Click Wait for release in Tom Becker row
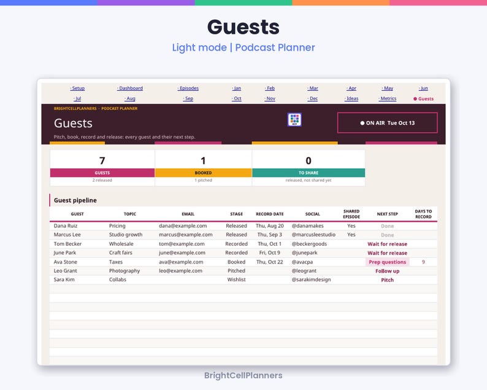Viewport: 487px width, 390px height. click(387, 244)
